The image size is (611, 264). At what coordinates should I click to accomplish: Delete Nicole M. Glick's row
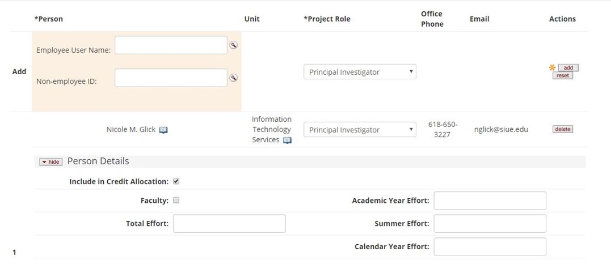pos(562,129)
